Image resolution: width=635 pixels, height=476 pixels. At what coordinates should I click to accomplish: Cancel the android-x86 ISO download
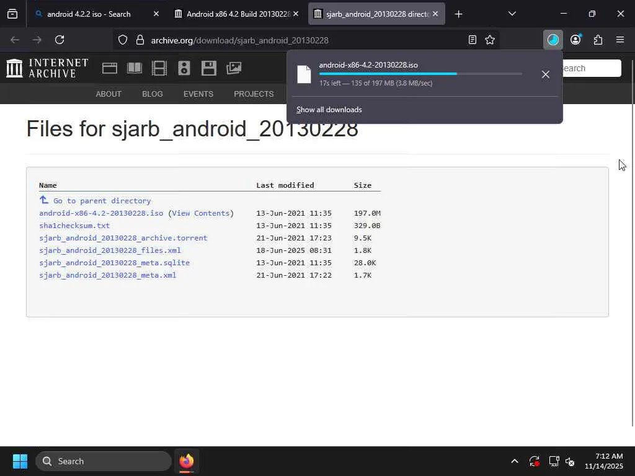(x=546, y=74)
